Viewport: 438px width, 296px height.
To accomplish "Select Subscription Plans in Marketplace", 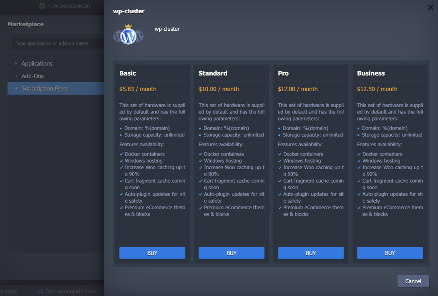I will [x=45, y=88].
